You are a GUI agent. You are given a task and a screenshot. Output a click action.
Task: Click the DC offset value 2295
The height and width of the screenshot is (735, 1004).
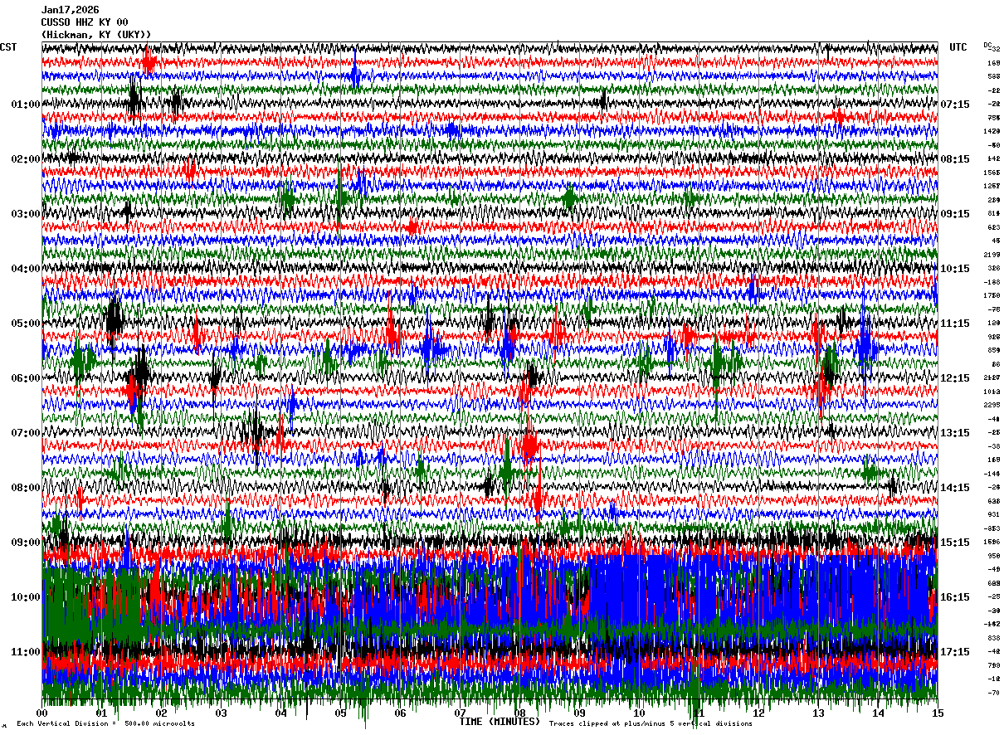coord(993,405)
